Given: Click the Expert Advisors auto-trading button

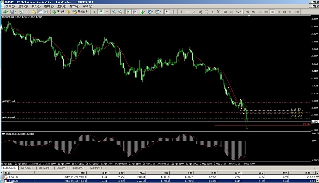Looking at the screenshot, I should click(x=80, y=12).
